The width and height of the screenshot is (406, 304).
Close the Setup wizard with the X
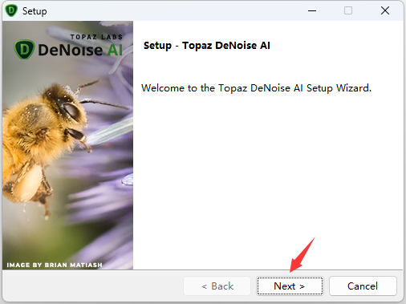click(385, 10)
